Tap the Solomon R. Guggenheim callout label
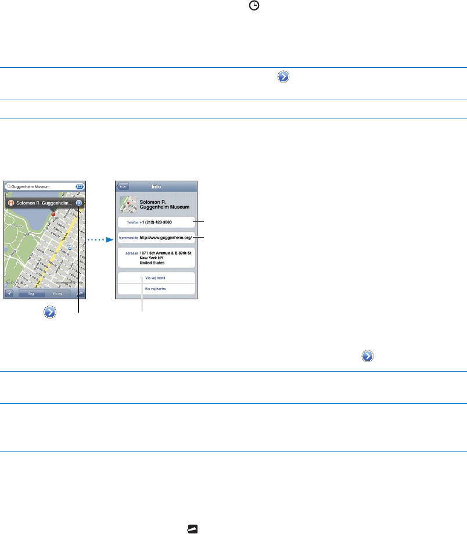 pos(44,203)
